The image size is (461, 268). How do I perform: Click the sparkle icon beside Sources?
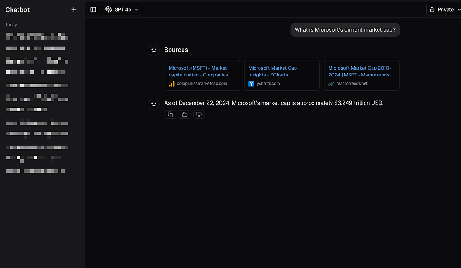(154, 50)
